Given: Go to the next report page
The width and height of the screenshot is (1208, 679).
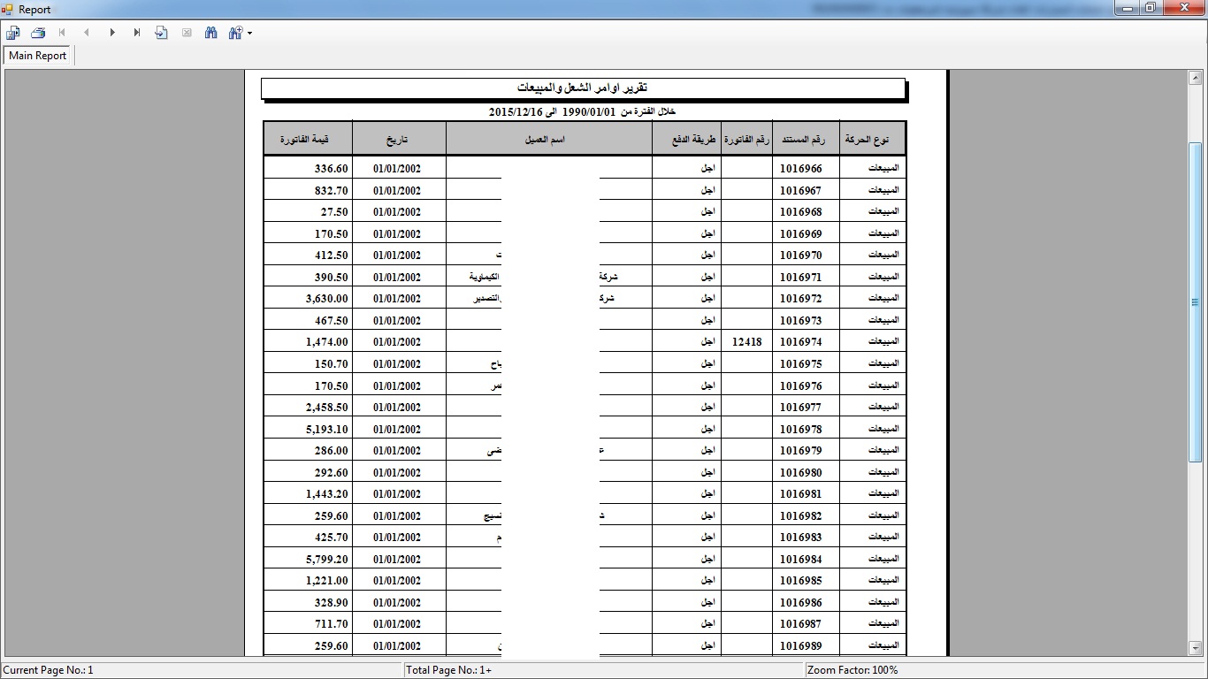Looking at the screenshot, I should tap(112, 33).
